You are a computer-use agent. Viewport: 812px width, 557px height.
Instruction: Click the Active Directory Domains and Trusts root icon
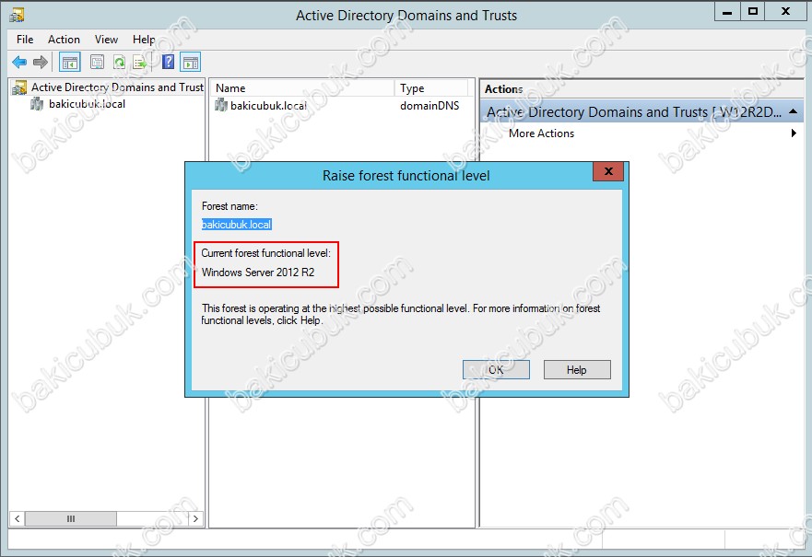coord(19,87)
